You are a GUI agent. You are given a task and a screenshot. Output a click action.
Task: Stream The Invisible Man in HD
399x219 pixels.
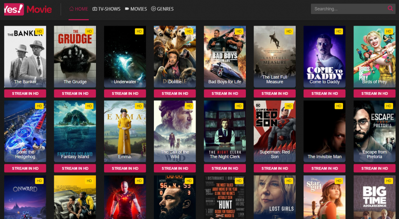(x=325, y=168)
